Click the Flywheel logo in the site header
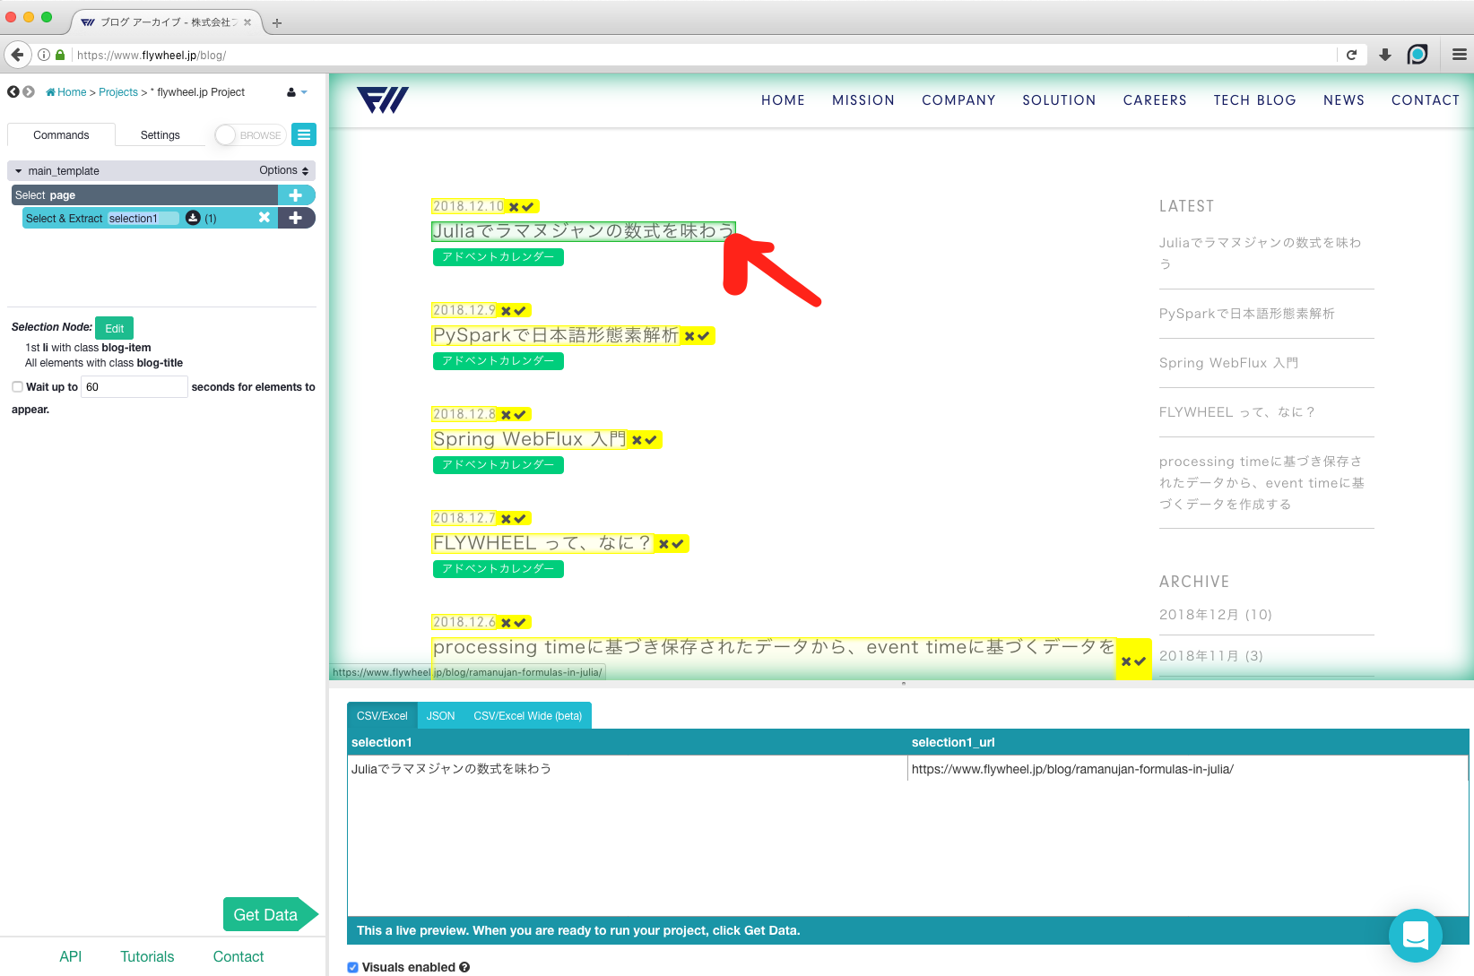 (x=383, y=99)
